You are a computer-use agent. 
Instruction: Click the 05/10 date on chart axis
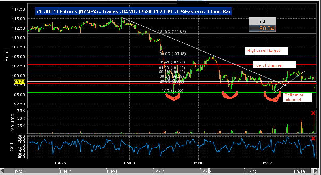(x=198, y=163)
